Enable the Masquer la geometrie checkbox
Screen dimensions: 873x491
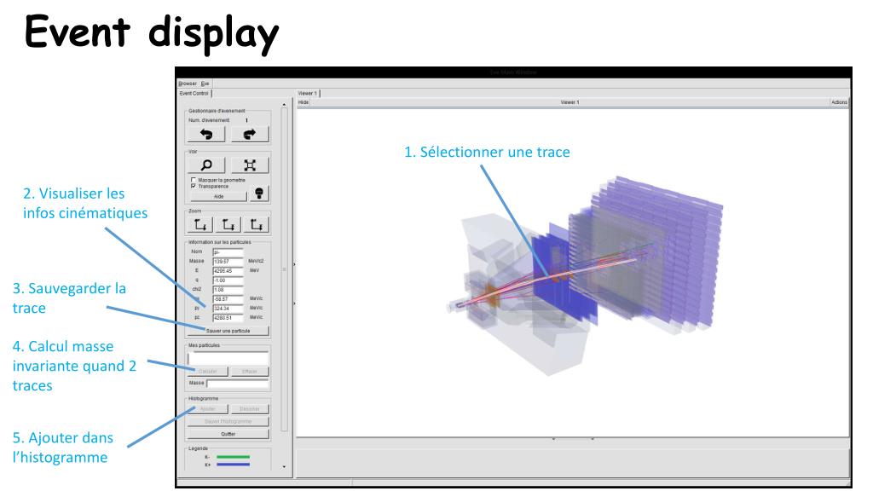(x=194, y=180)
